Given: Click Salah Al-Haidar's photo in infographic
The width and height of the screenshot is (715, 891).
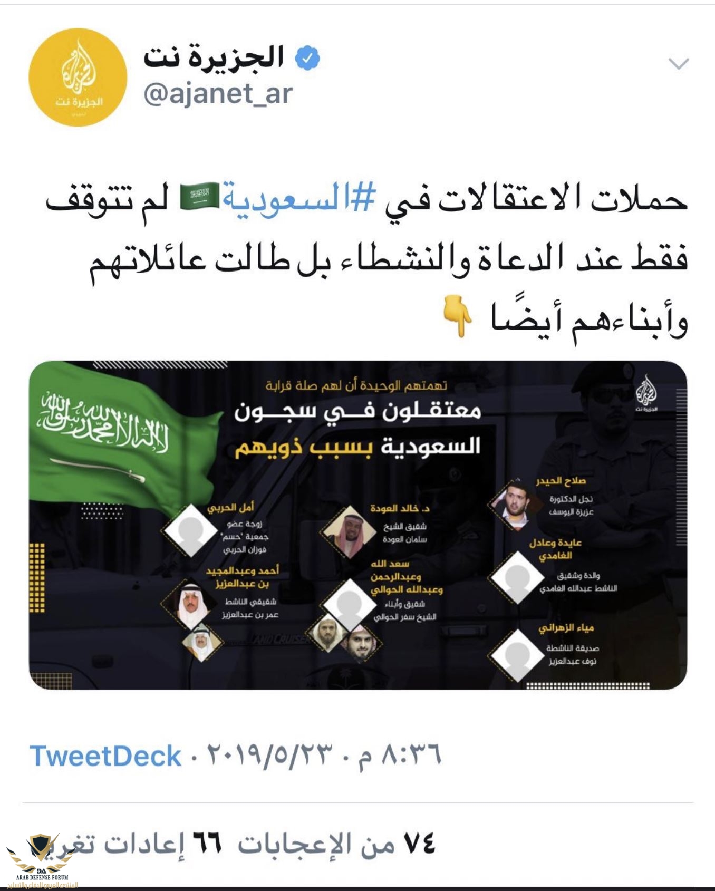Looking at the screenshot, I should point(515,504).
